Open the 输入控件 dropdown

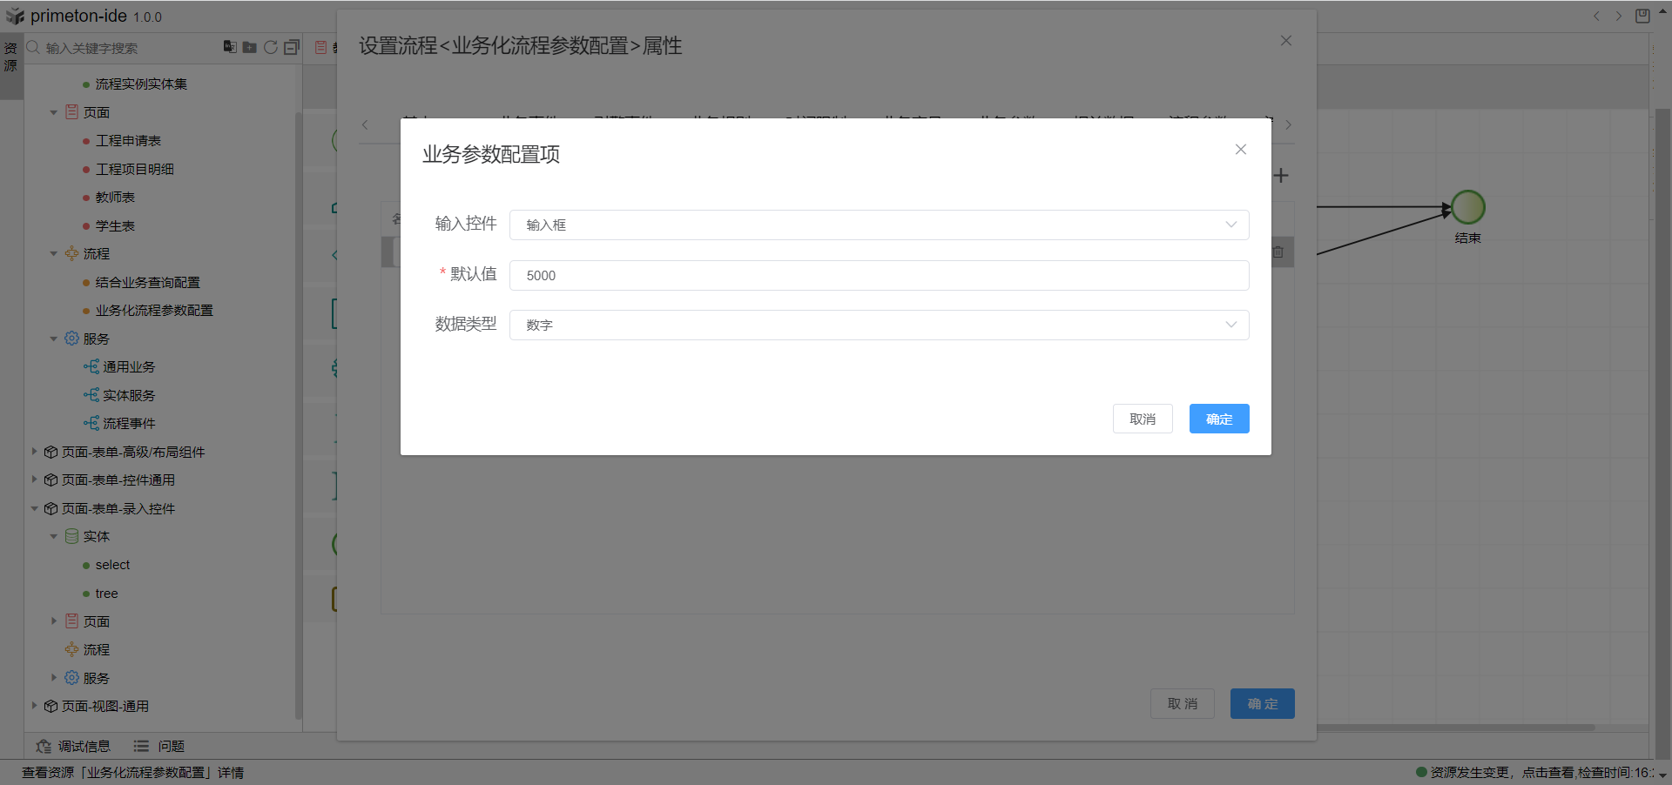coord(879,225)
